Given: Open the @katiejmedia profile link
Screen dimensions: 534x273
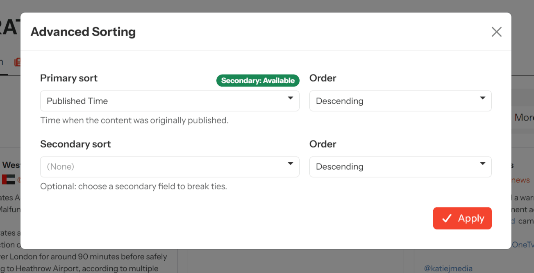Looking at the screenshot, I should [x=448, y=268].
